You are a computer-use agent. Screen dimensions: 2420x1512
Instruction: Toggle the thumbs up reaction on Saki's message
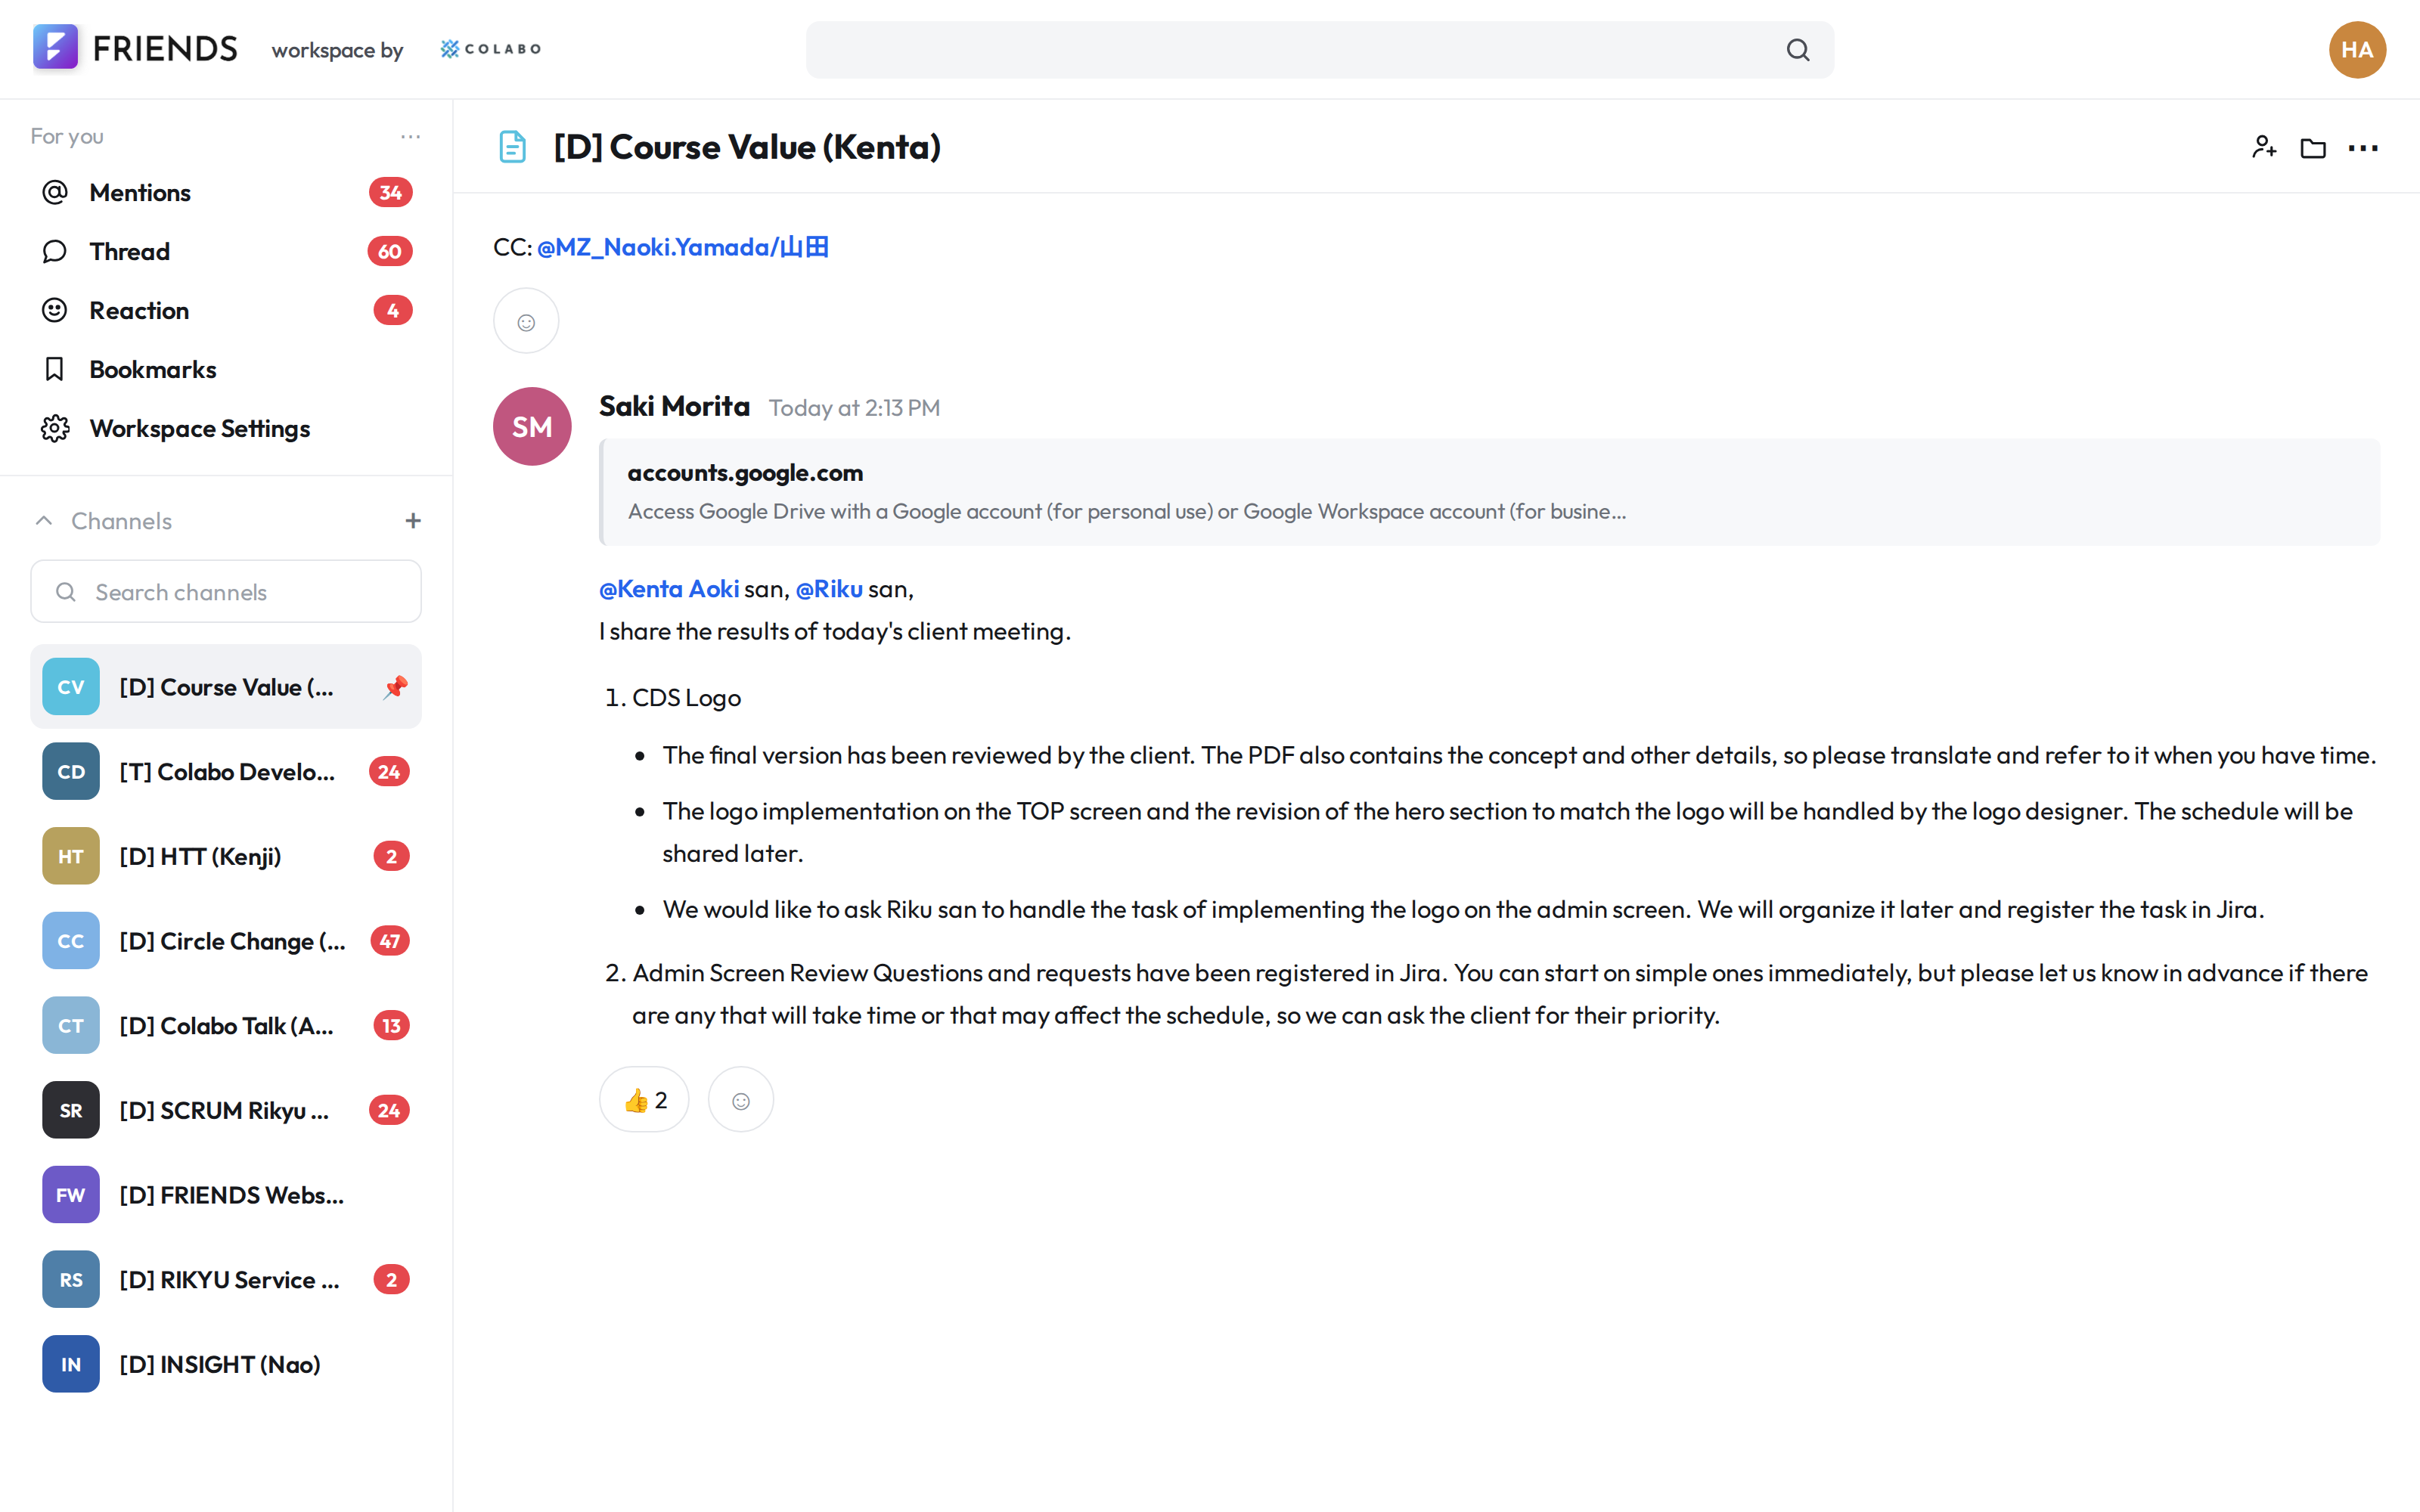644,1100
